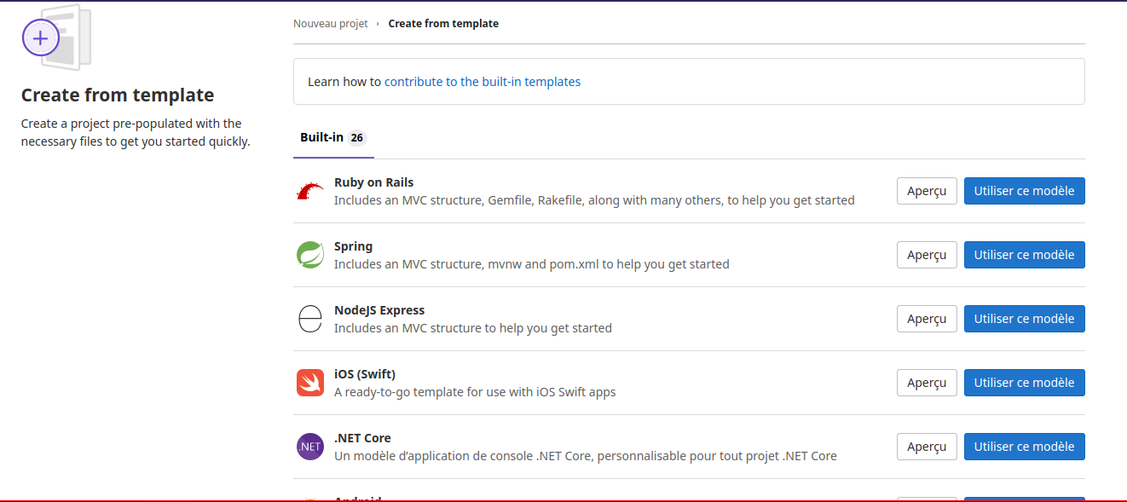This screenshot has width=1127, height=502.
Task: Go back to Nouveau projet breadcrumb
Action: point(330,24)
